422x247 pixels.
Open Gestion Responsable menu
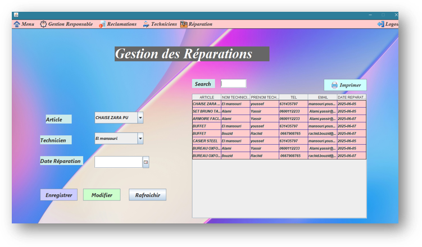[66, 24]
